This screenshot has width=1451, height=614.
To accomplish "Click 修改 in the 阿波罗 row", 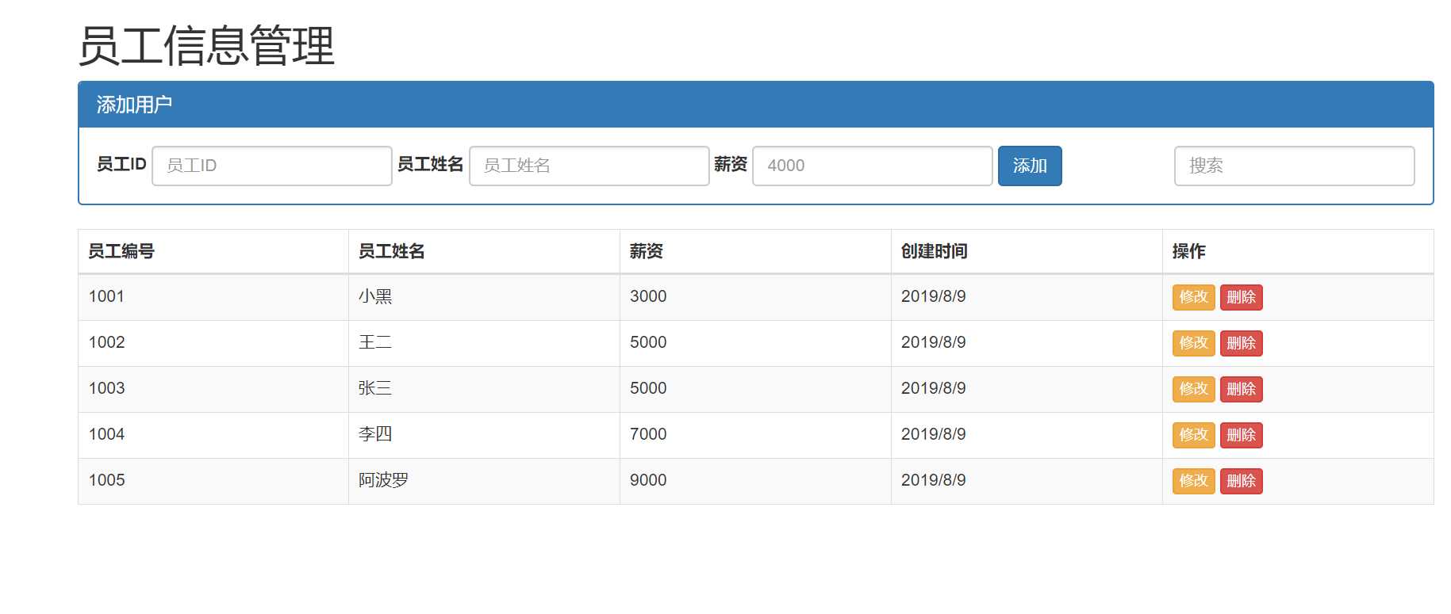I will click(1194, 481).
